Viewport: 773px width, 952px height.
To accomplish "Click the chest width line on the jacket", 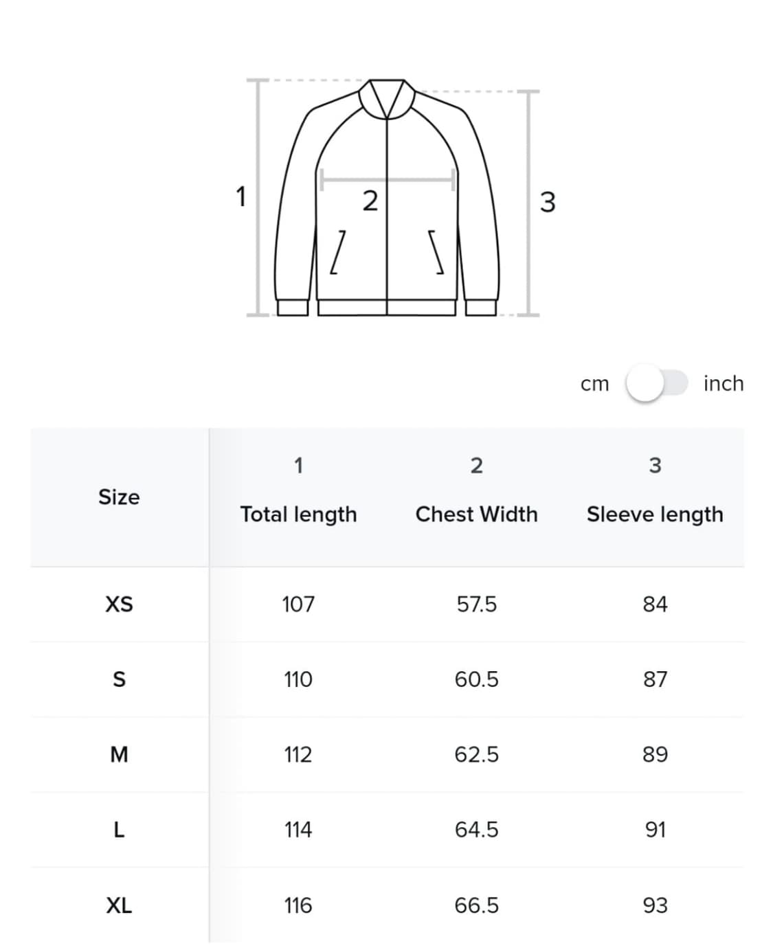I will click(387, 181).
